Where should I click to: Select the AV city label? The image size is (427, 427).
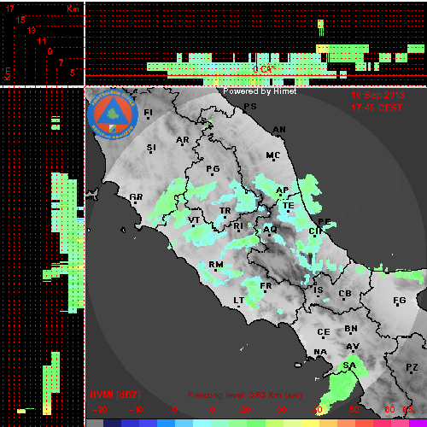pyautogui.click(x=353, y=347)
